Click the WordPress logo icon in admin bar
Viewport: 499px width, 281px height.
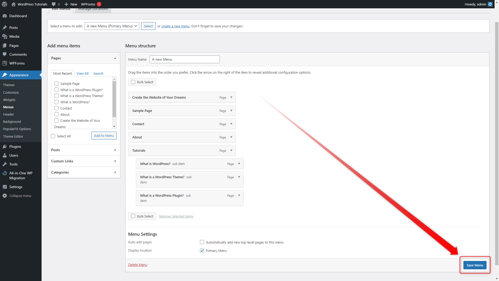(4, 4)
